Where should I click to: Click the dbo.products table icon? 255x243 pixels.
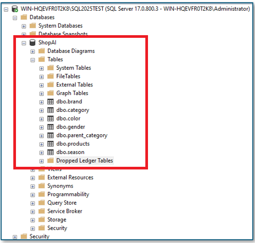point(51,144)
